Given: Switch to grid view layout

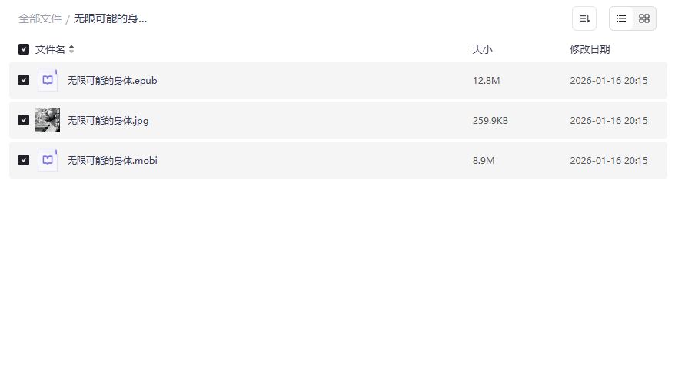Looking at the screenshot, I should tap(644, 18).
